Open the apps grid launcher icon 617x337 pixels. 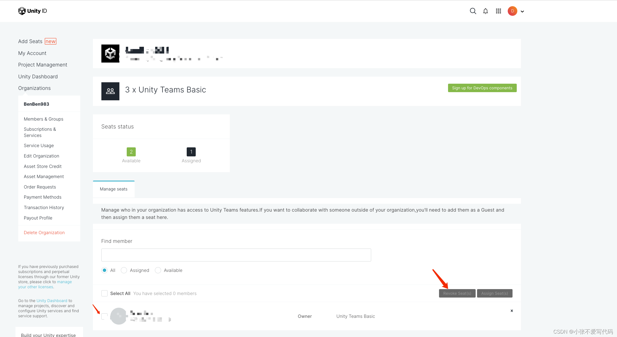(498, 11)
